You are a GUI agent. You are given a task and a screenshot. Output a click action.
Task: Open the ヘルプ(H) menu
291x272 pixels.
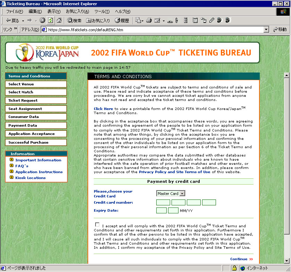coord(123,12)
